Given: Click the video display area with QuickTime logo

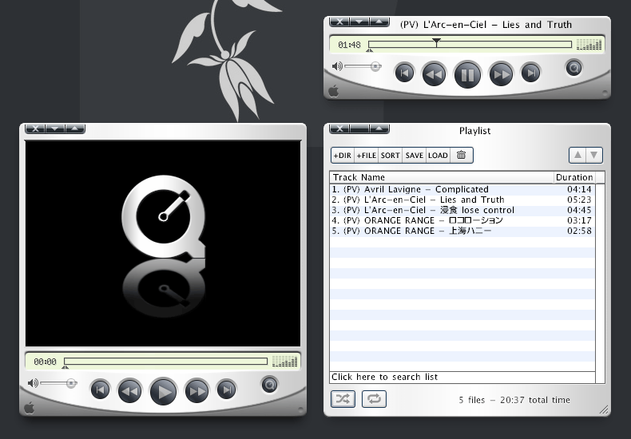Looking at the screenshot, I should (x=163, y=243).
